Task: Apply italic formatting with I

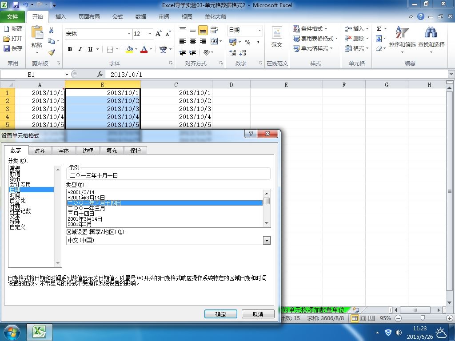Action: click(x=80, y=49)
